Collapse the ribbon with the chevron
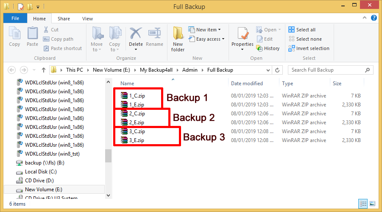The image size is (382, 212). (x=365, y=18)
